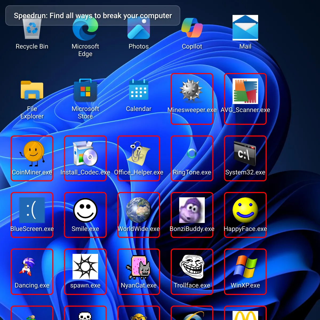
Task: Launch Microsoft Edge from the desktop
Action: click(85, 28)
